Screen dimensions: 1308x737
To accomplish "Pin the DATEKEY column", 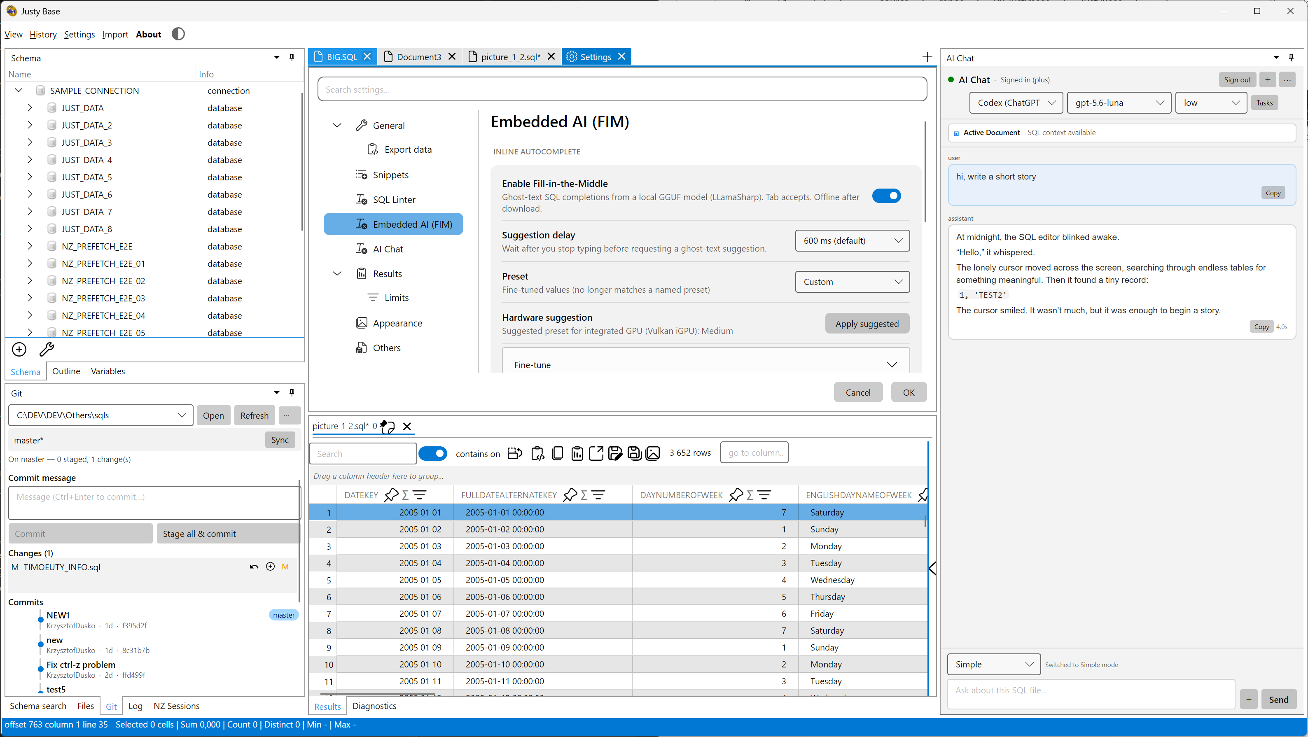I will coord(391,495).
